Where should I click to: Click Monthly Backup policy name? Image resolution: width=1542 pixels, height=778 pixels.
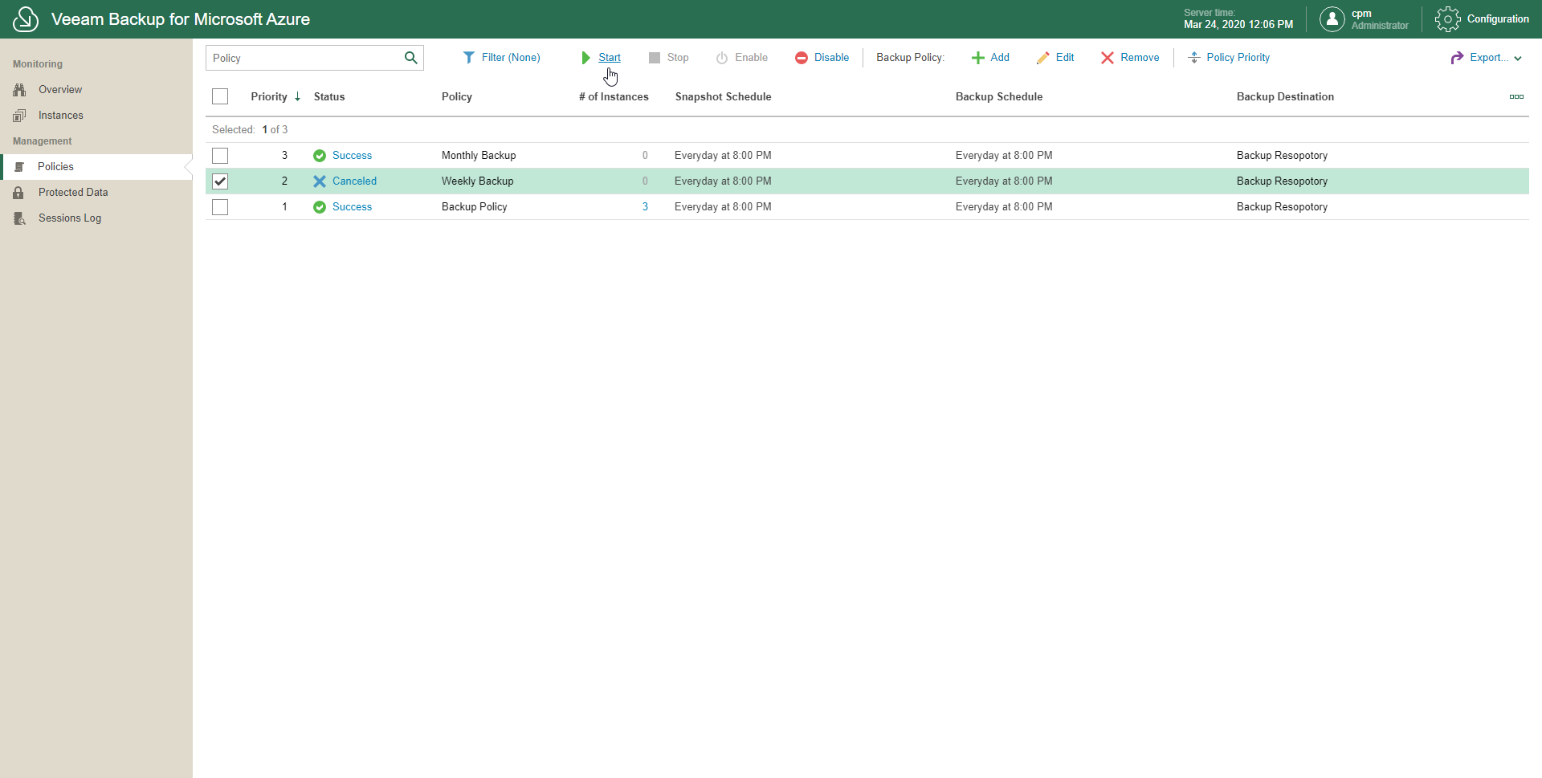click(479, 156)
